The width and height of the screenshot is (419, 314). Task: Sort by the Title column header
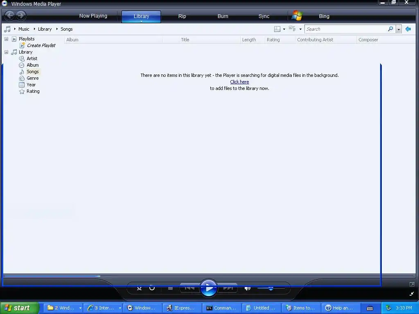(209, 40)
